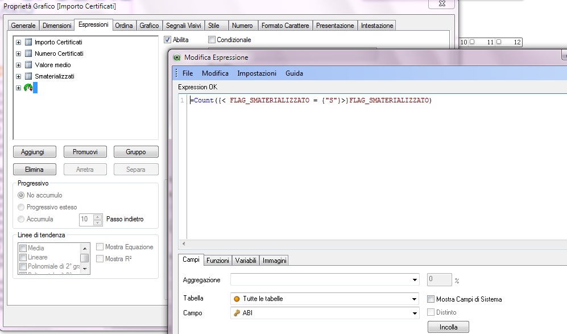567x334 pixels.
Task: Click the Numero Certificati table icon
Action: 28,53
